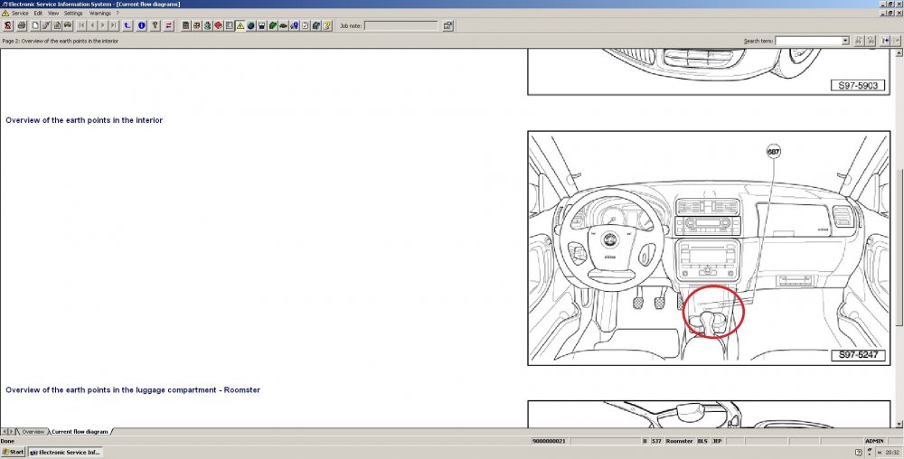This screenshot has height=459, width=904.
Task: Click the blue information icon
Action: point(141,25)
